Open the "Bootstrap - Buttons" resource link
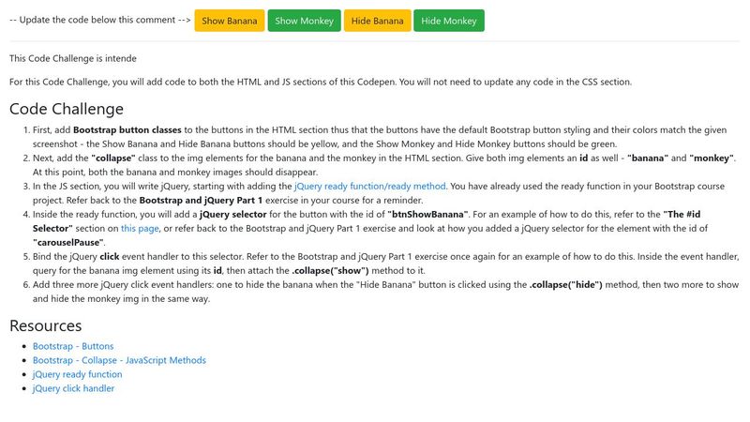The height and width of the screenshot is (422, 750). [74, 346]
